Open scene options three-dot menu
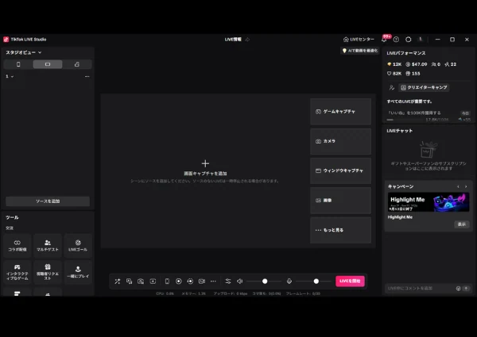Viewport: 477px width, 337px height. (x=87, y=76)
